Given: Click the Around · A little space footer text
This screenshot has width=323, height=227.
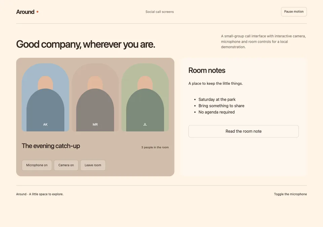Looking at the screenshot, I should (40, 194).
